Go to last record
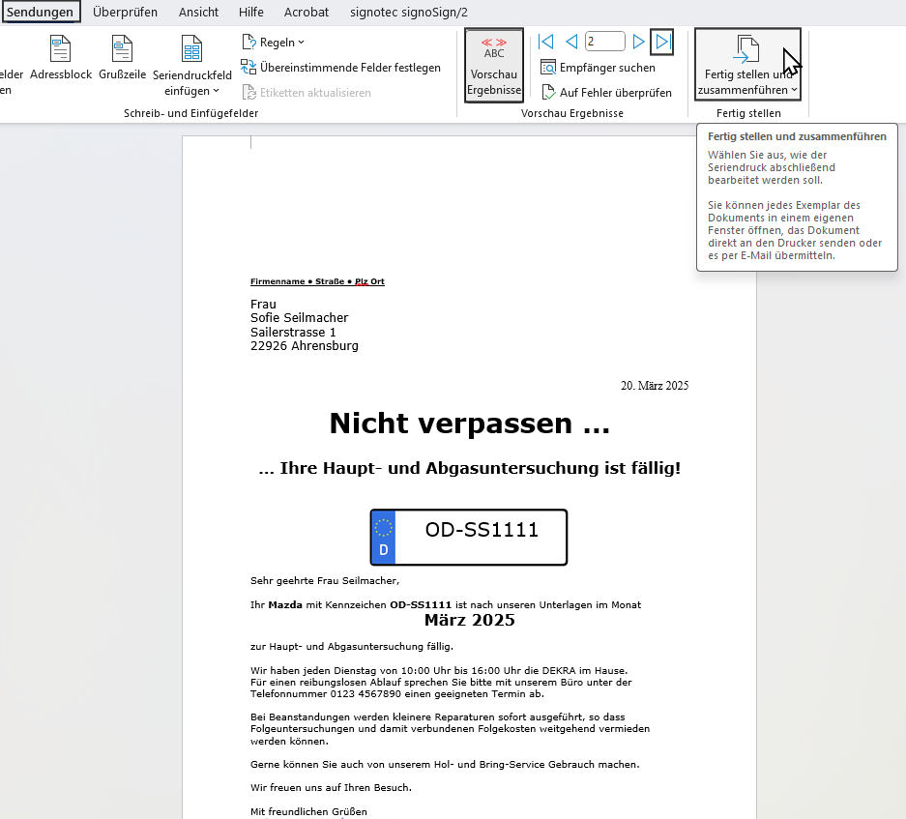906x819 pixels. [x=662, y=42]
